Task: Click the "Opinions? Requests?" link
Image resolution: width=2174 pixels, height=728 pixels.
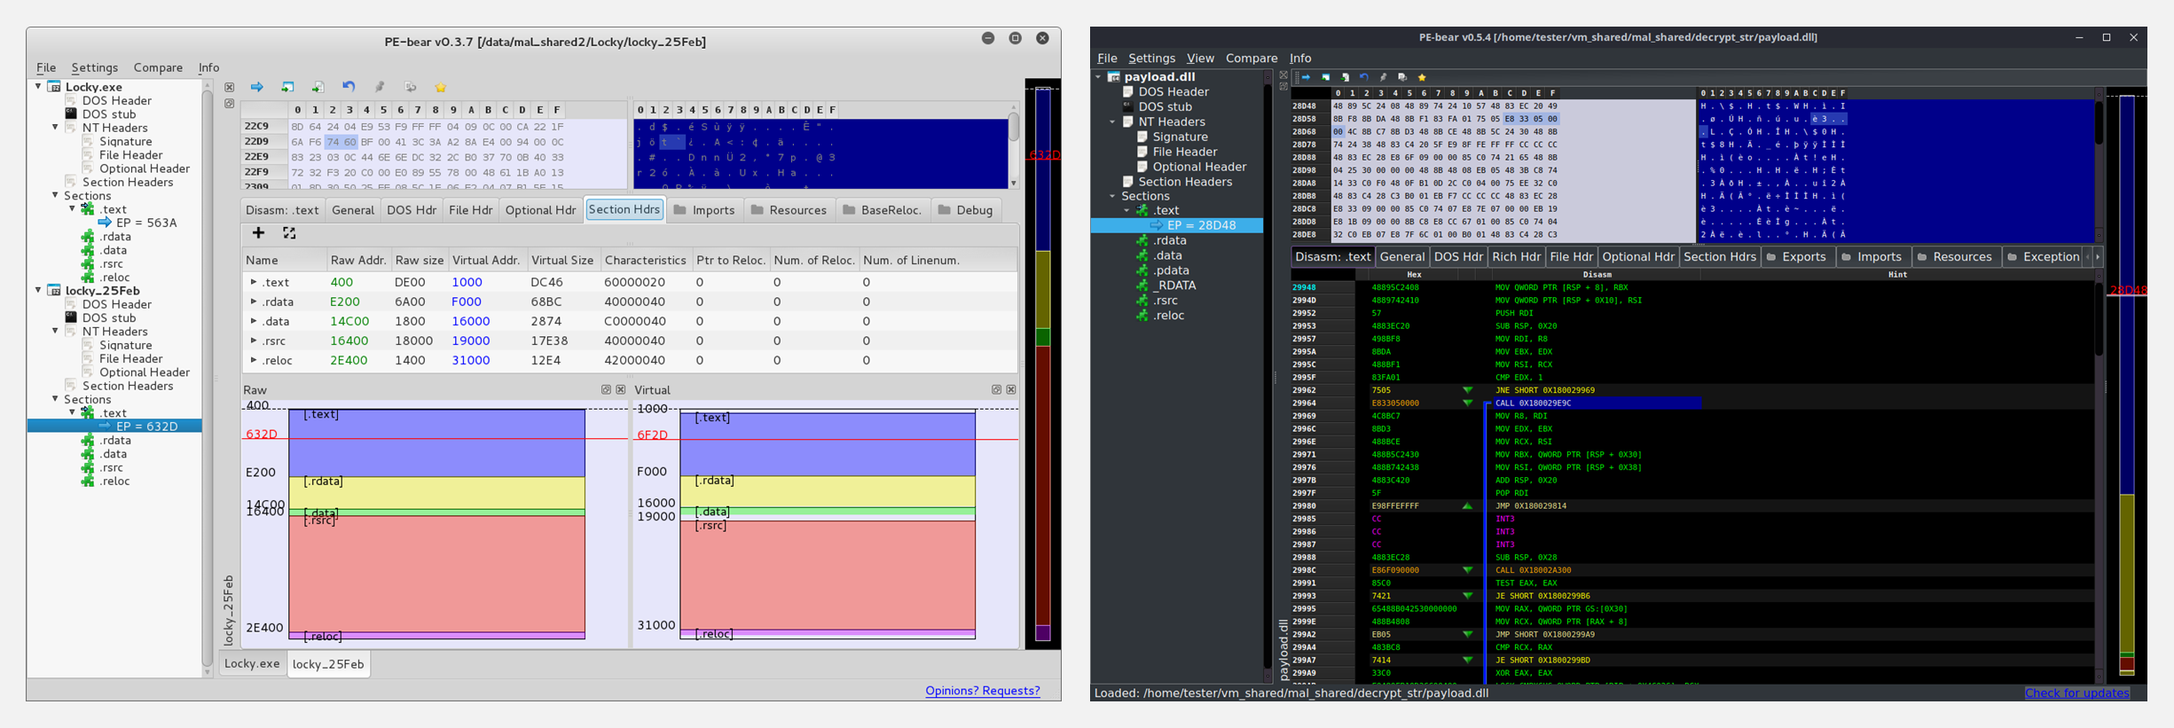Action: click(982, 691)
